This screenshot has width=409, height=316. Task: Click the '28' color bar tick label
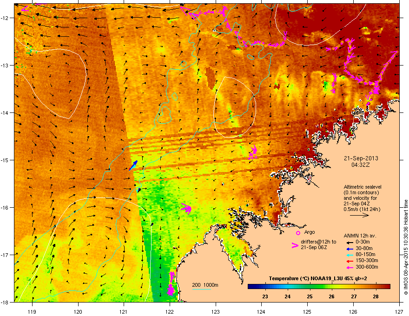pos(376,296)
